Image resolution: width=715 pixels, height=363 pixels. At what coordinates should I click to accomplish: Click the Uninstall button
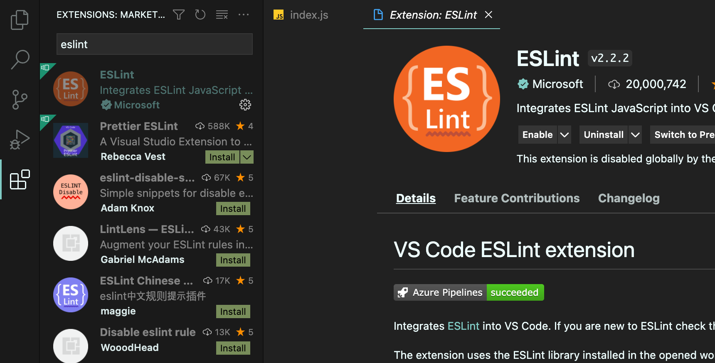click(x=604, y=135)
